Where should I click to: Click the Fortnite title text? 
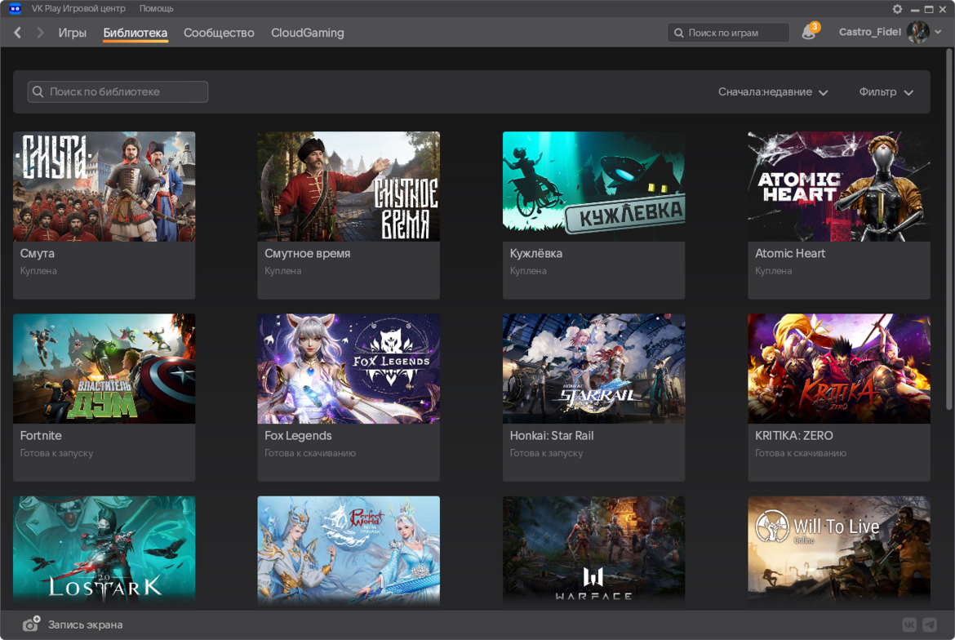(x=41, y=435)
